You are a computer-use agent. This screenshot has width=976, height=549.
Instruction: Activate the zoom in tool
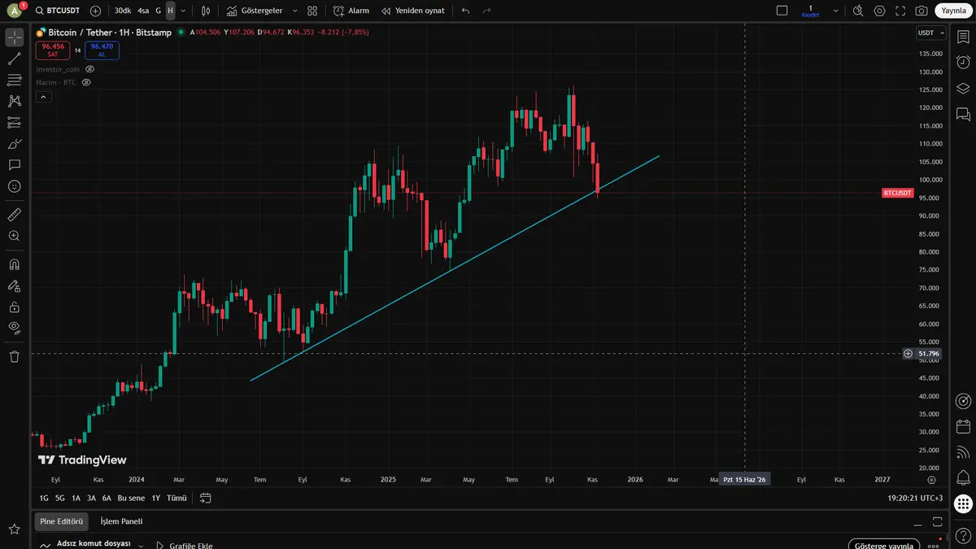coord(14,236)
